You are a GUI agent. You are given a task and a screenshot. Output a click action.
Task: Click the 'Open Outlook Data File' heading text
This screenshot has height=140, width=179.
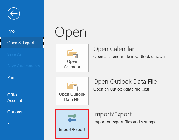125,82
